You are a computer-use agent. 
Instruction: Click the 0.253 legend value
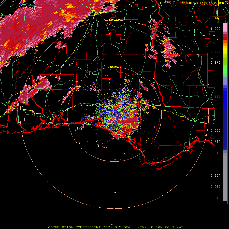[216, 187]
